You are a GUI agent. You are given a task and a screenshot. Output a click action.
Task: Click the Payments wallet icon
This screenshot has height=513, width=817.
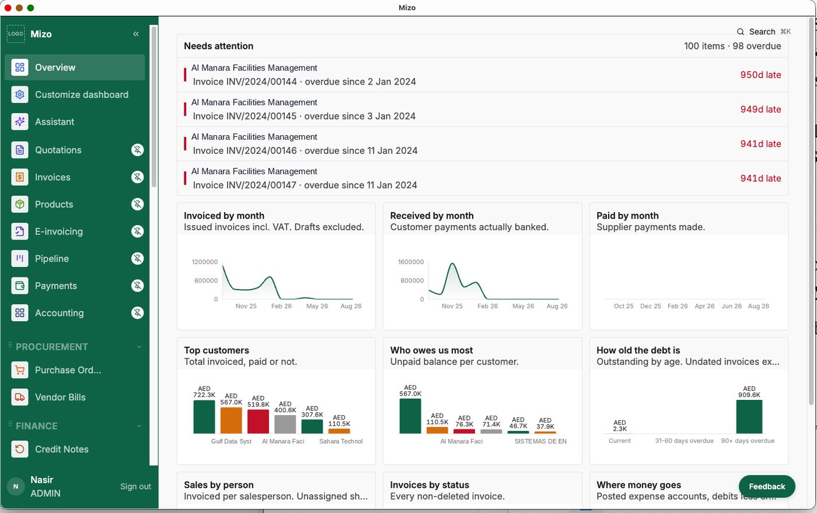[x=20, y=286]
